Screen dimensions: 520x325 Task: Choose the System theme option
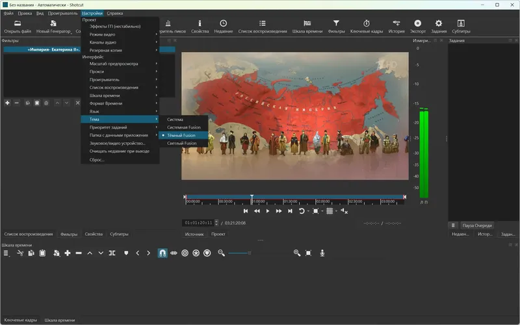[x=175, y=120]
